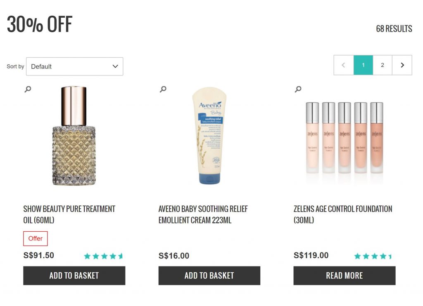Open the Sort by Default dropdown
Screen dimensions: 423x306
pyautogui.click(x=74, y=66)
